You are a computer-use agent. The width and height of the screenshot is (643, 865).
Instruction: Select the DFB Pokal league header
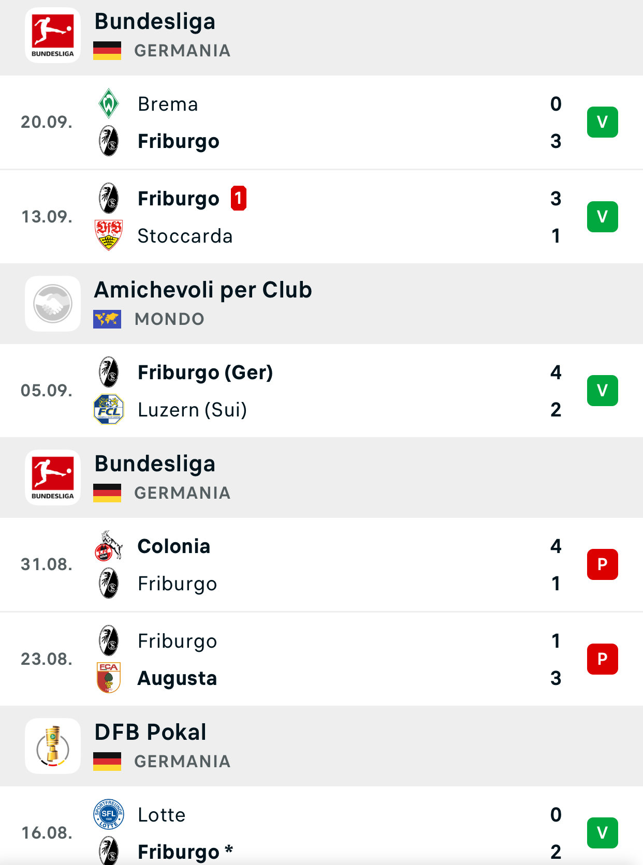pyautogui.click(x=321, y=746)
